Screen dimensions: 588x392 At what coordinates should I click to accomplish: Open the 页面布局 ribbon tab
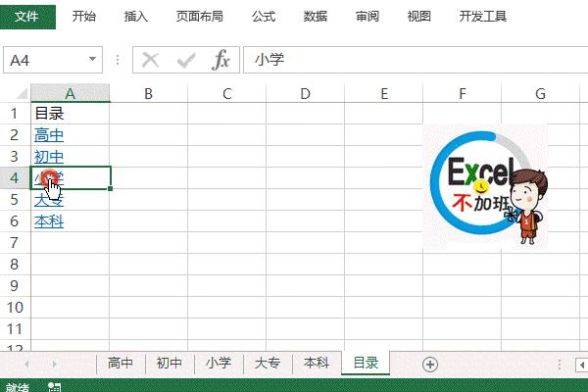(x=200, y=16)
